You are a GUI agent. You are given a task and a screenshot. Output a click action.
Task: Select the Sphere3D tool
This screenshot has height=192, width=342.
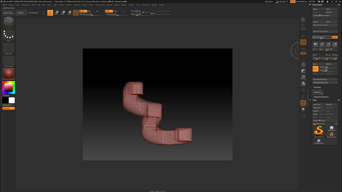click(x=332, y=129)
